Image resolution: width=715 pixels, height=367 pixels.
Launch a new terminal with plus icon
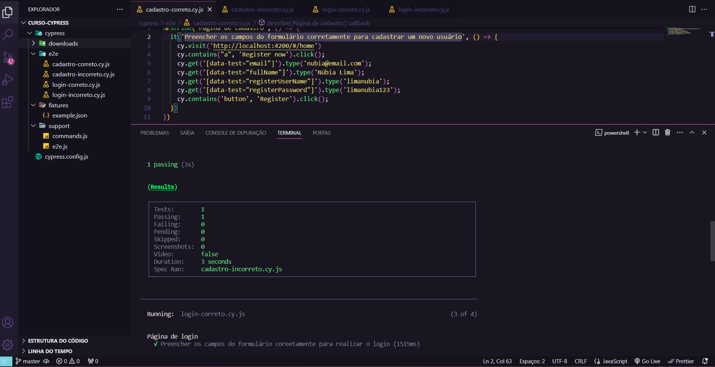click(637, 132)
